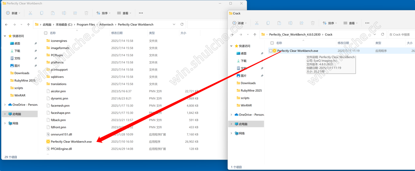Image resolution: width=415 pixels, height=171 pixels.
Task: Tick the select-all checkbox in Workbench window header
Action: coord(46,33)
